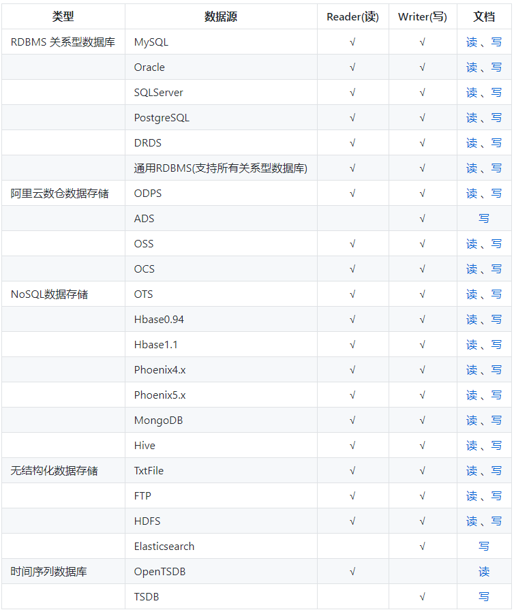Click the 类型 column header
This screenshot has height=612, width=514.
coord(63,16)
